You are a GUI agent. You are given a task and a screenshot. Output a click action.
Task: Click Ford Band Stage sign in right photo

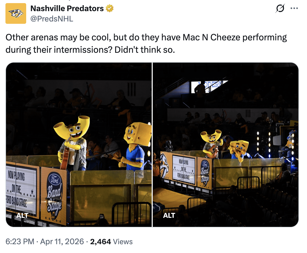tap(205, 172)
